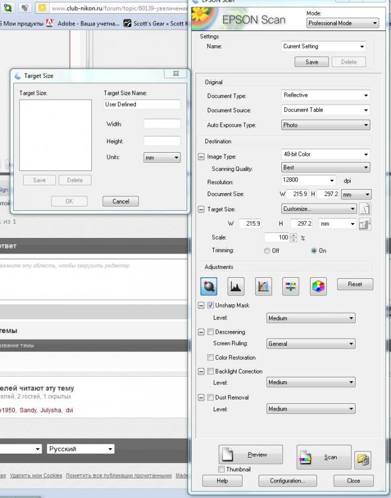Increase the Scale stepper value
Viewport: 391px width, 498px height.
tap(294, 235)
